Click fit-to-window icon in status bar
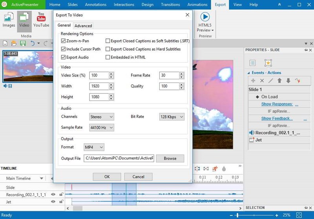314x219 pixels. coord(299,215)
